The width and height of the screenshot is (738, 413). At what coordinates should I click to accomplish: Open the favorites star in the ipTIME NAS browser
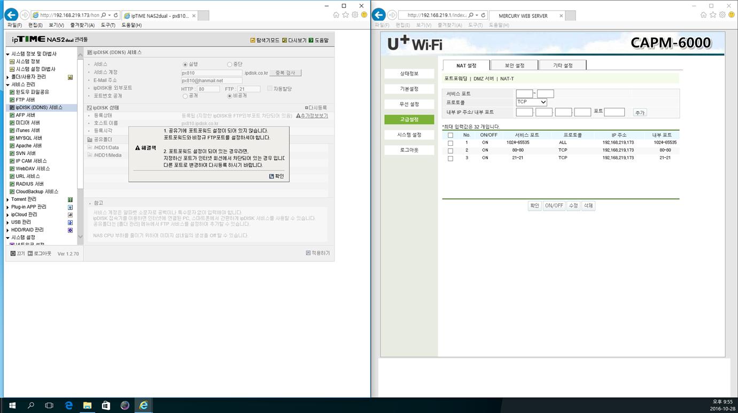tap(345, 15)
